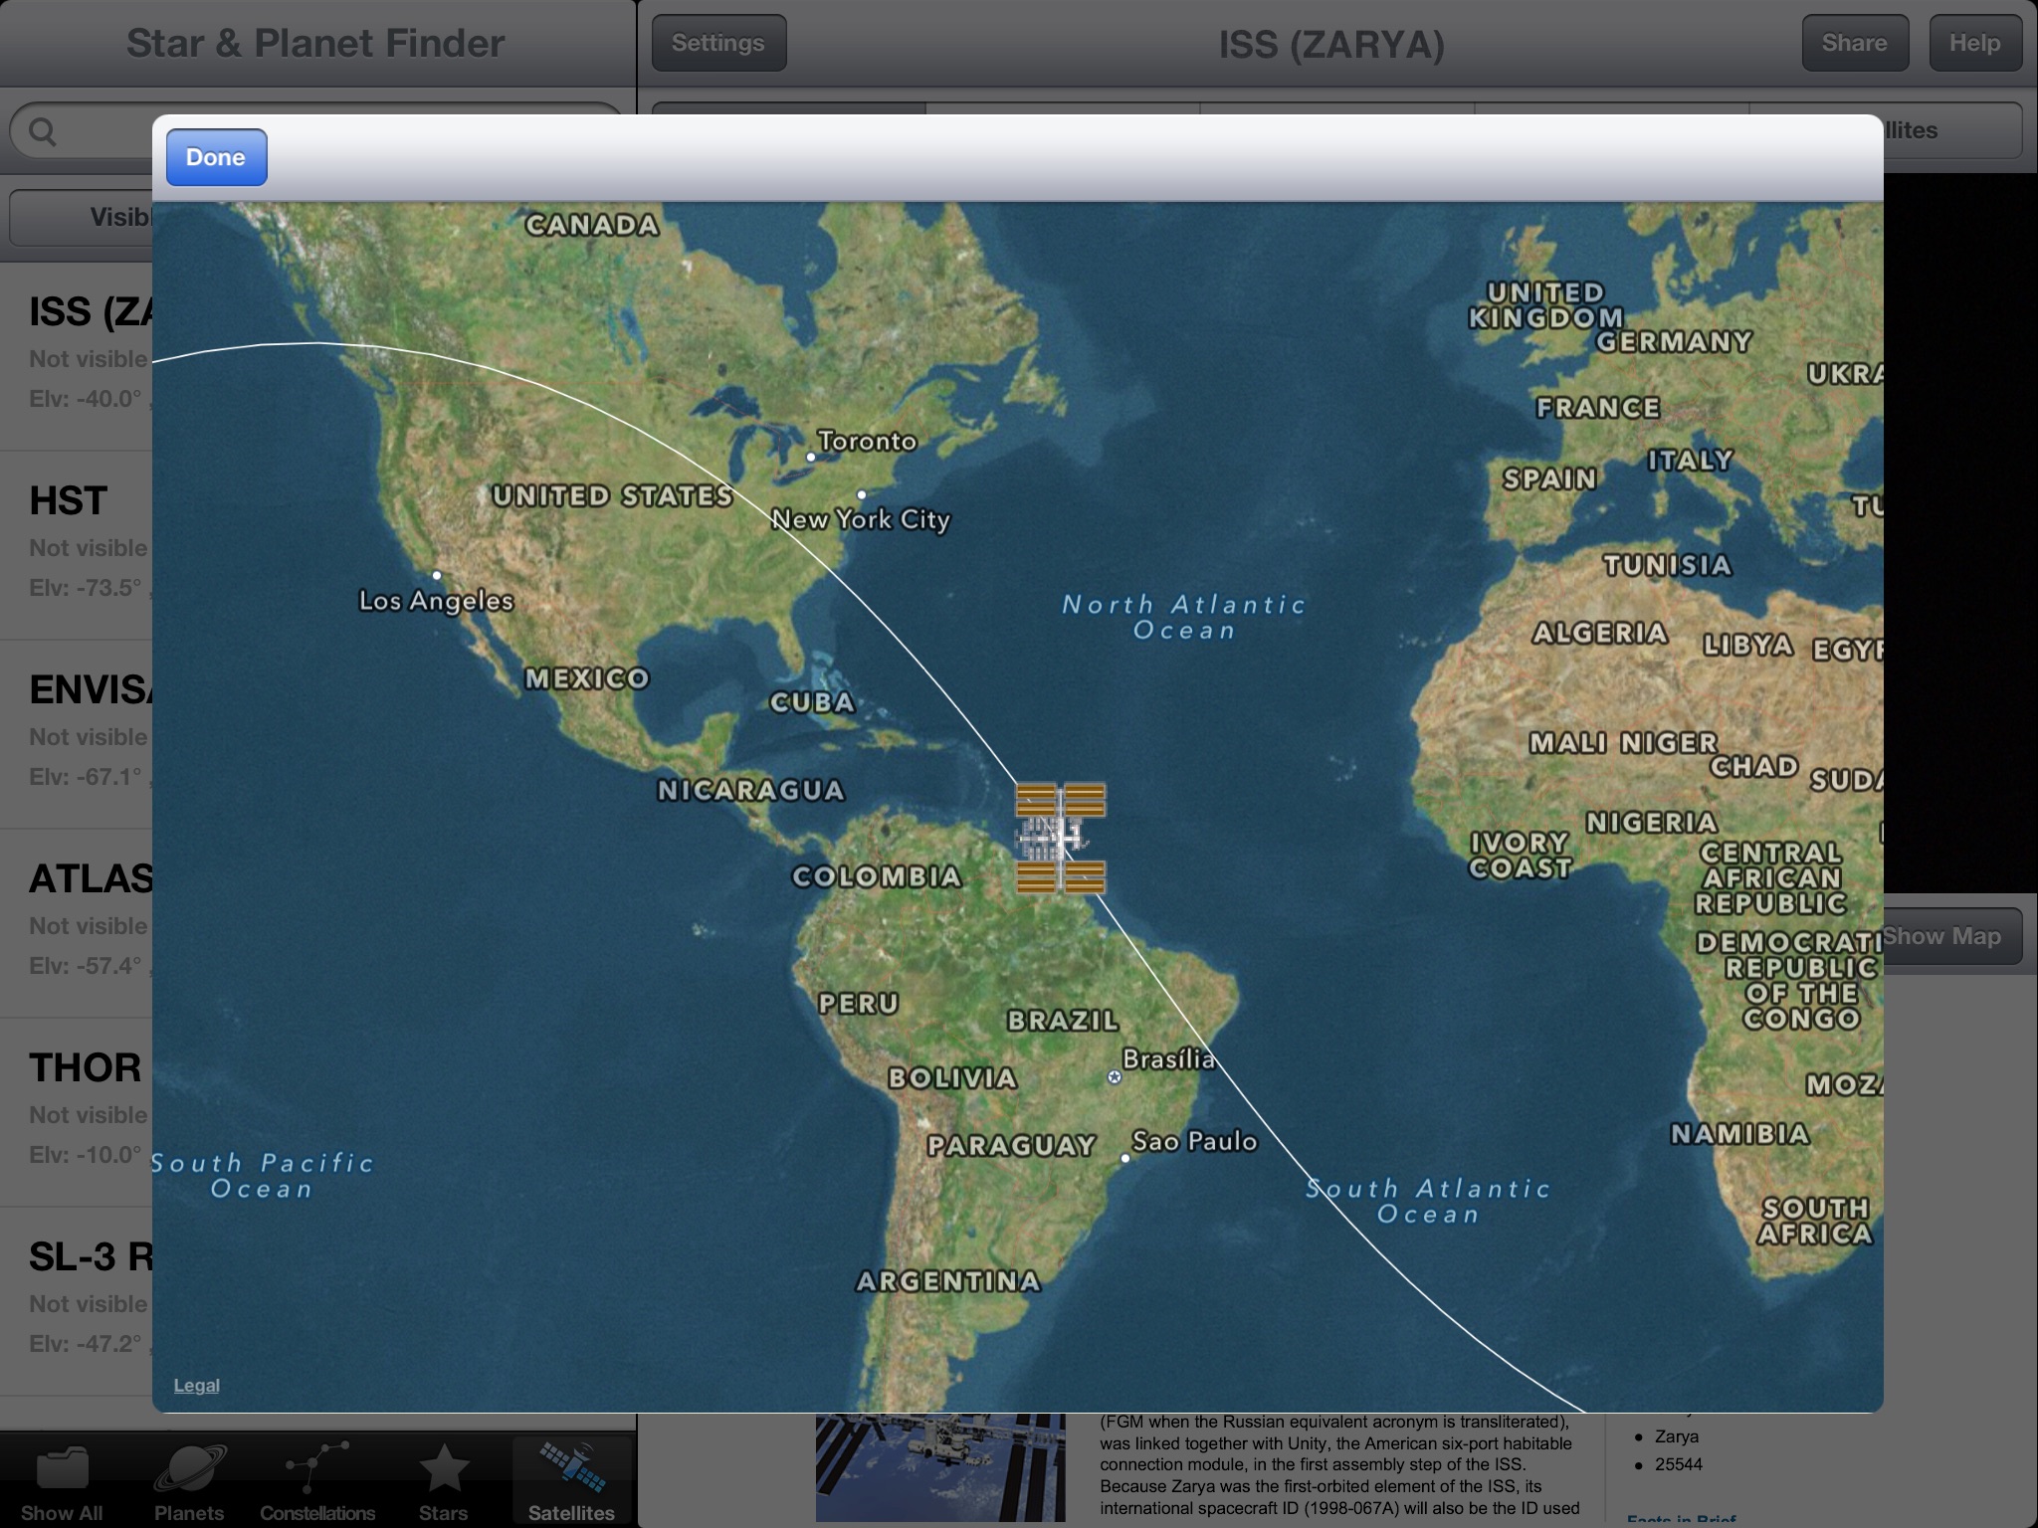The height and width of the screenshot is (1528, 2038).
Task: Tap the COLOMBIA country label
Action: pyautogui.click(x=877, y=876)
